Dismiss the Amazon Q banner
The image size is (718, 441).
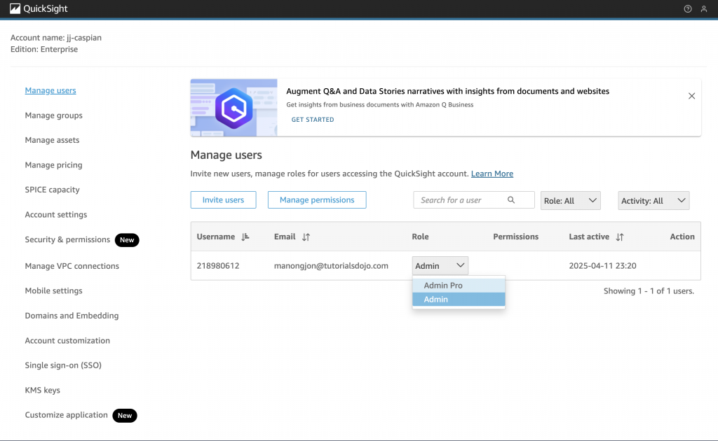pyautogui.click(x=691, y=96)
